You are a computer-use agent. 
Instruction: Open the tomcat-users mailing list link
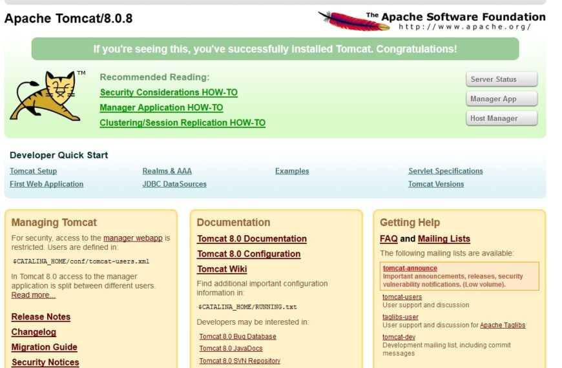pos(402,297)
